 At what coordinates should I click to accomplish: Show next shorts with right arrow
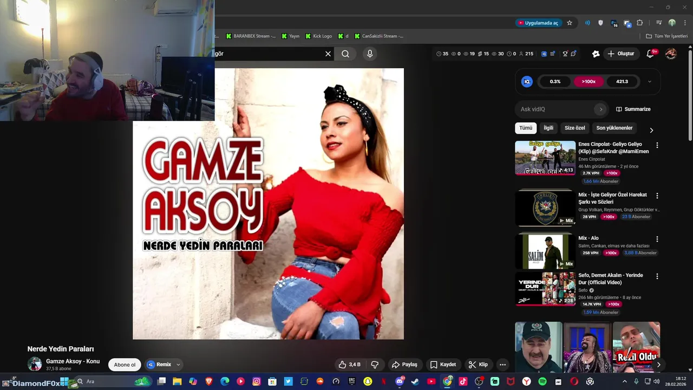point(658,365)
